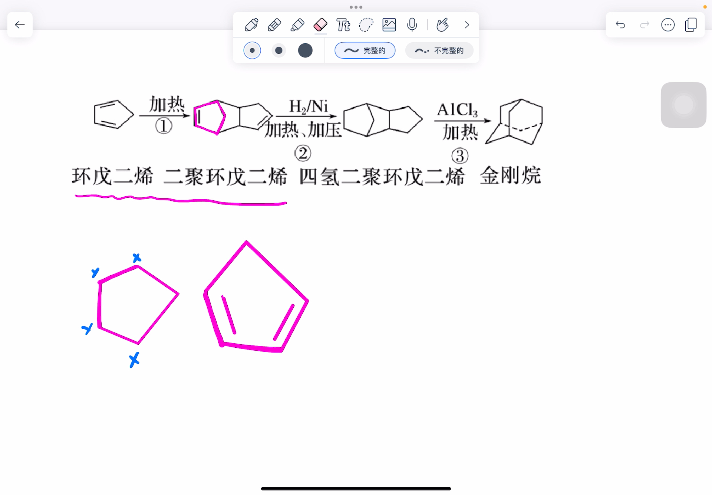Select the pencil tool
This screenshot has height=495, width=712.
click(x=274, y=25)
